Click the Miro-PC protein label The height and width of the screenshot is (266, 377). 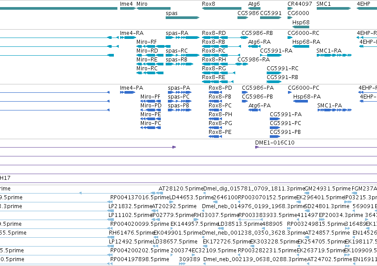[151, 124]
